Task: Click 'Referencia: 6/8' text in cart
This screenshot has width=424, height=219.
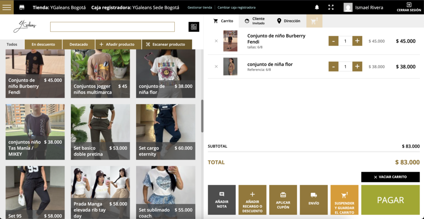Action: pos(259,70)
